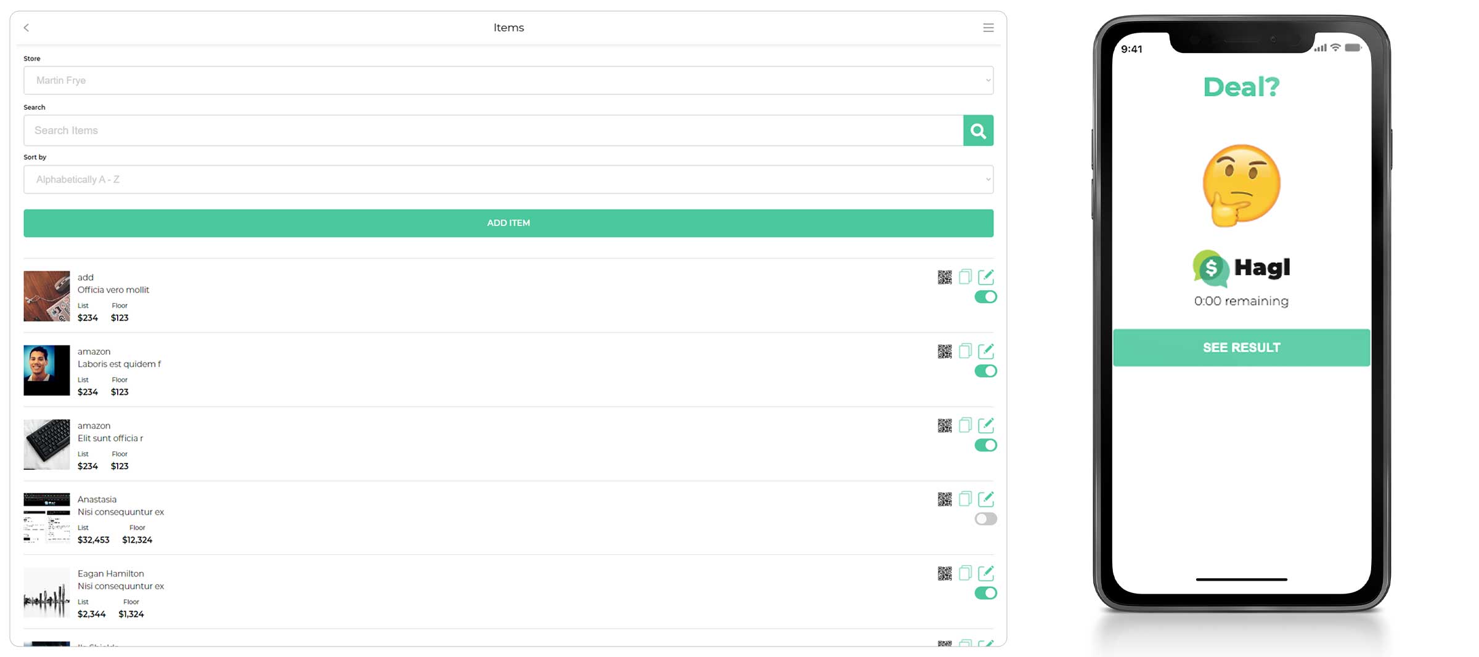Image resolution: width=1479 pixels, height=657 pixels.
Task: Change Sort by from Alphabetically A - Z
Action: point(508,179)
